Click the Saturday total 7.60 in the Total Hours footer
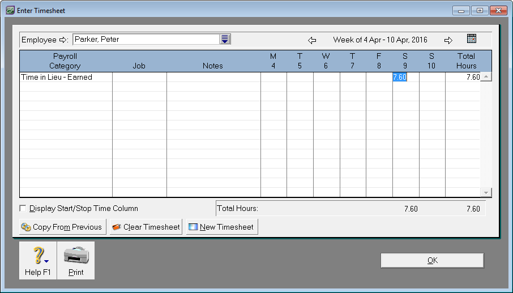The image size is (513, 293). (411, 209)
